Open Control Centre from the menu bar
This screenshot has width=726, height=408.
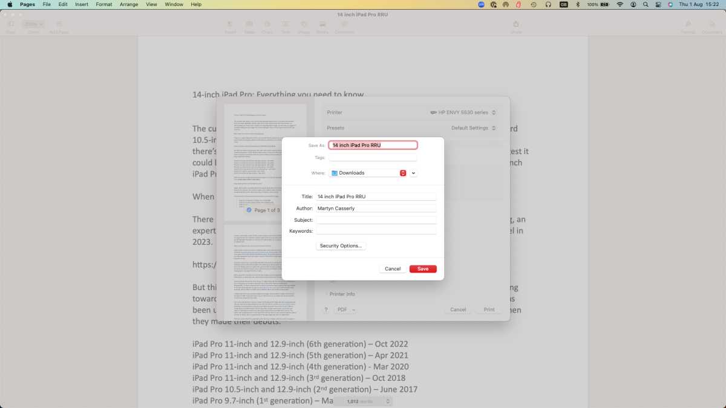tap(658, 4)
